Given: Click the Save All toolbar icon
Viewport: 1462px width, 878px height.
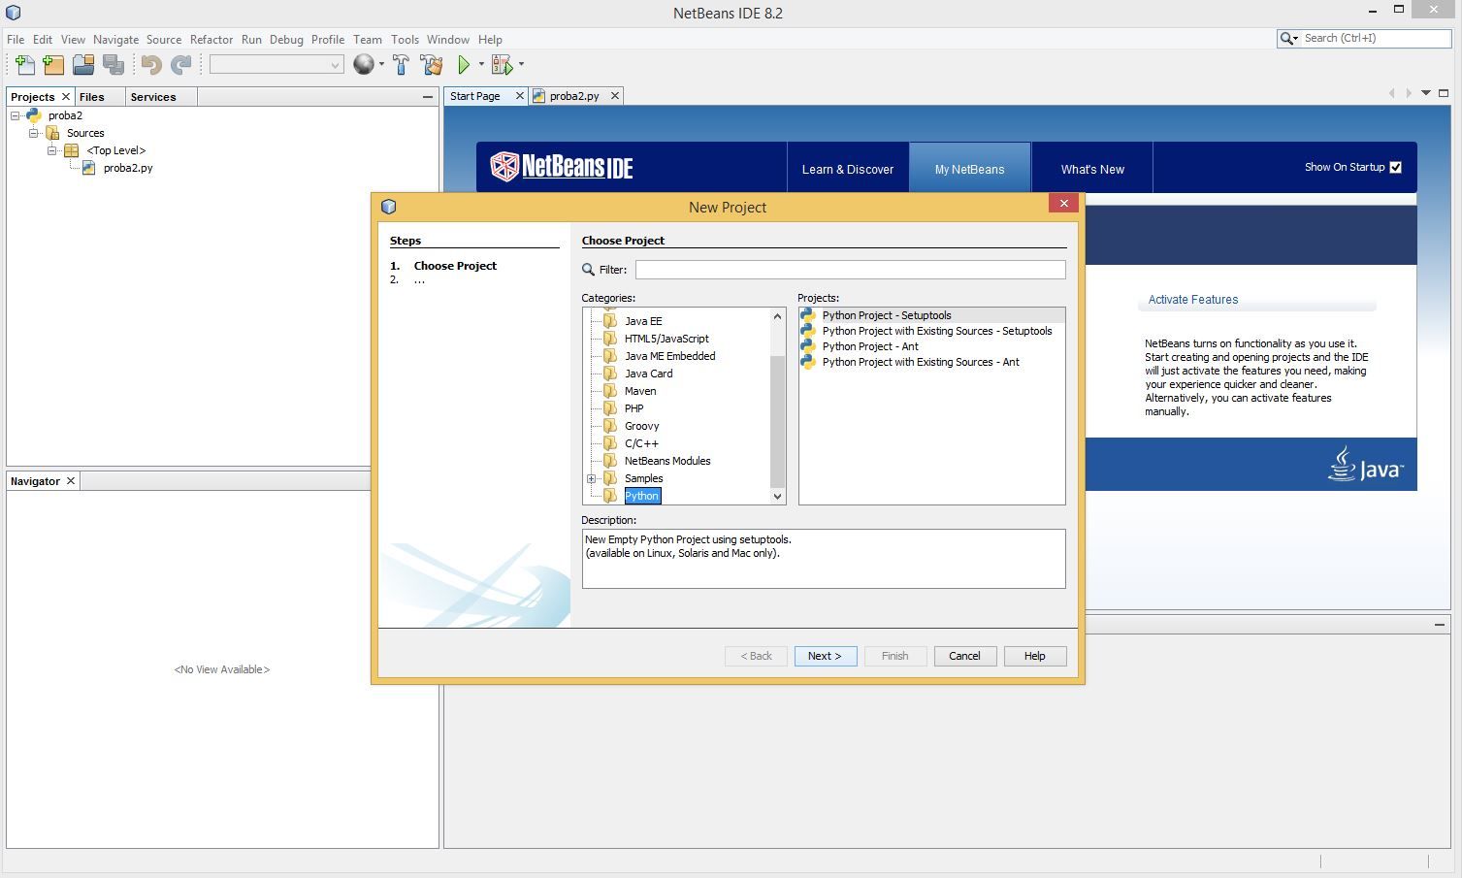Looking at the screenshot, I should tap(114, 65).
